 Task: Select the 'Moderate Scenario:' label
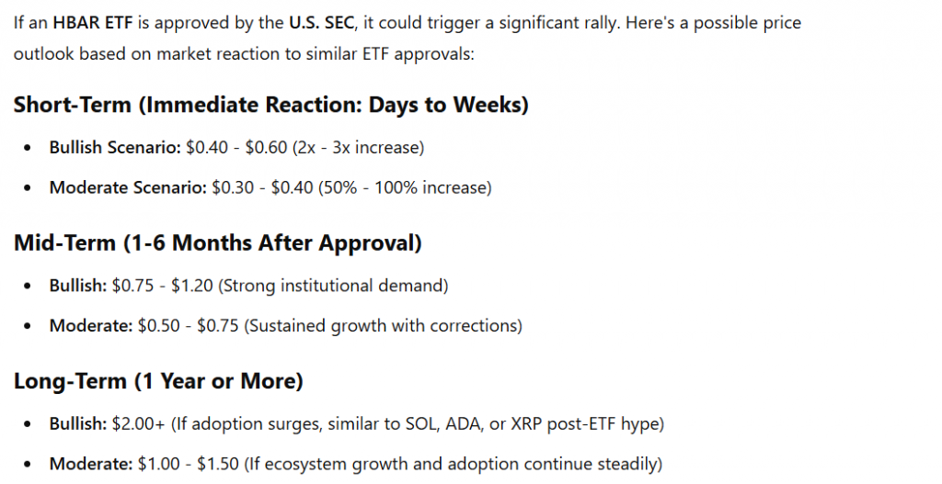click(x=128, y=187)
